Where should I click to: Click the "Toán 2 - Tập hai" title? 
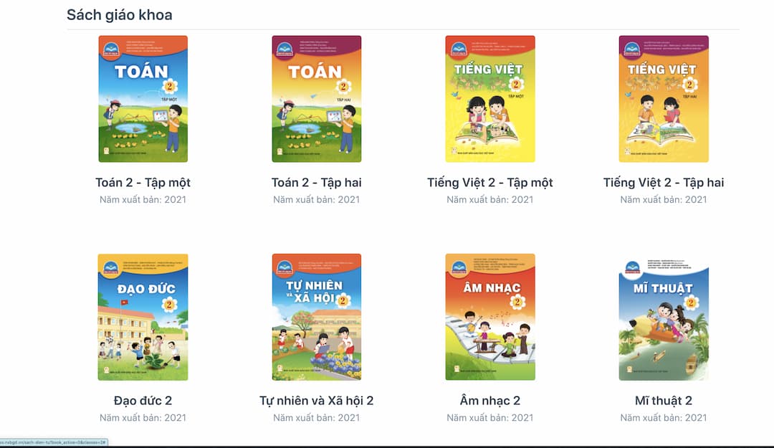(317, 183)
